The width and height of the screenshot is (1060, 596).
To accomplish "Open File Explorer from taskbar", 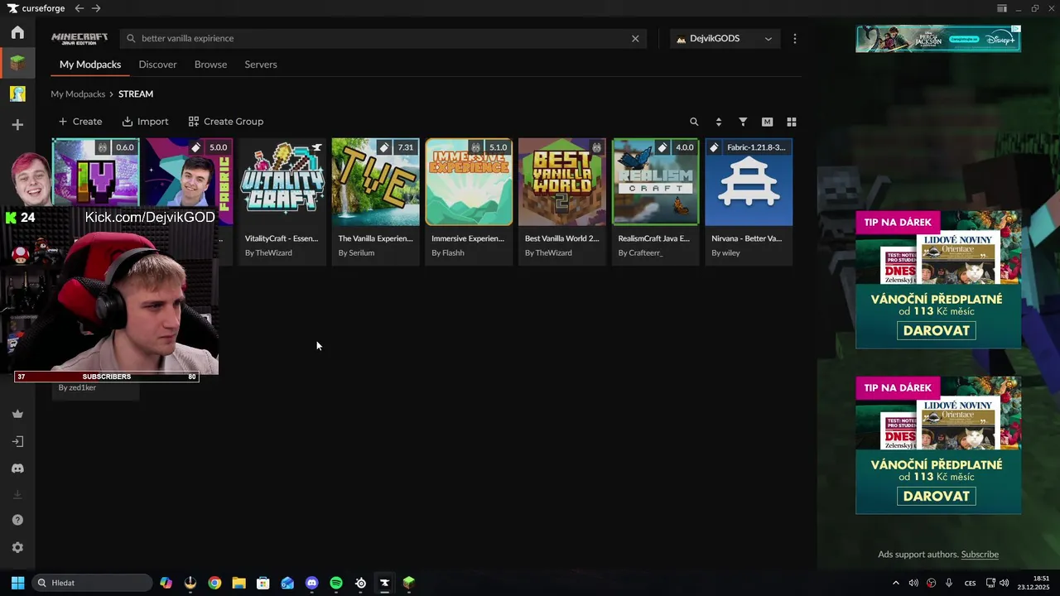I will click(238, 583).
